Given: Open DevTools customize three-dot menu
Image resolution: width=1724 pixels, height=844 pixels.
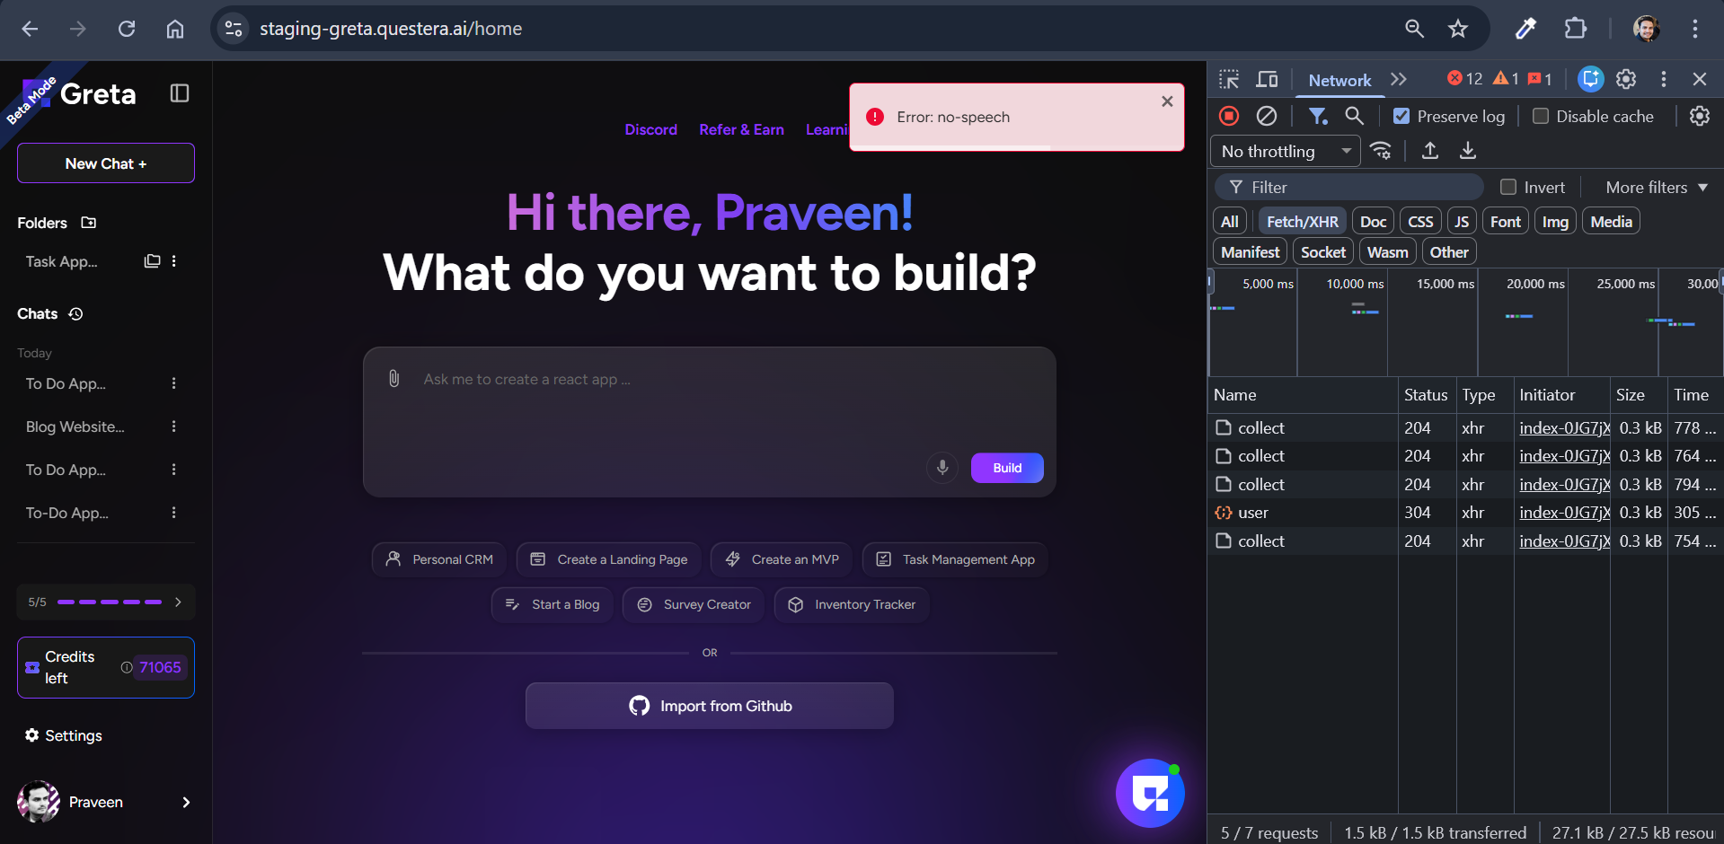Looking at the screenshot, I should pyautogui.click(x=1664, y=79).
